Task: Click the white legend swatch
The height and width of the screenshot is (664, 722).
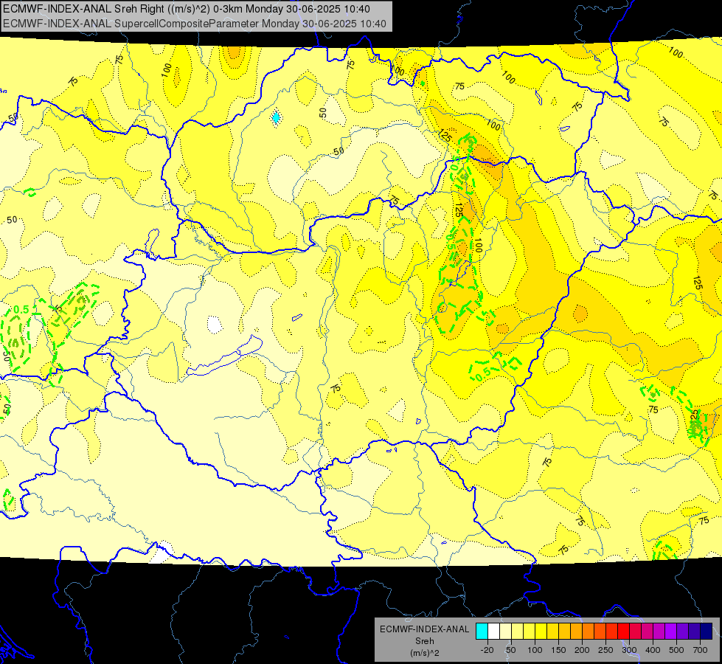Action: click(493, 632)
